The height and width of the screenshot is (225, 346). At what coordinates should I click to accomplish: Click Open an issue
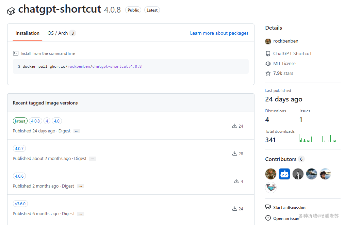pos(286,219)
